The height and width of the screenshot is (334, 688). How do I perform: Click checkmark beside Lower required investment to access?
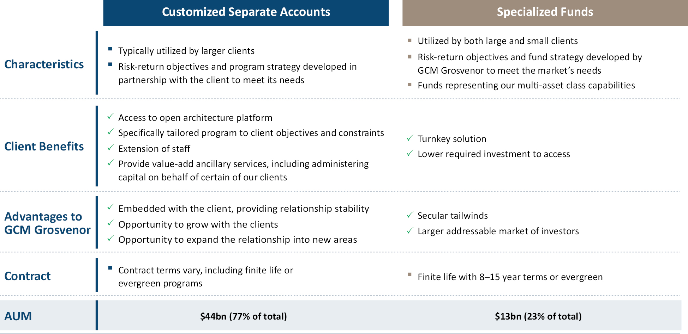[x=410, y=153]
